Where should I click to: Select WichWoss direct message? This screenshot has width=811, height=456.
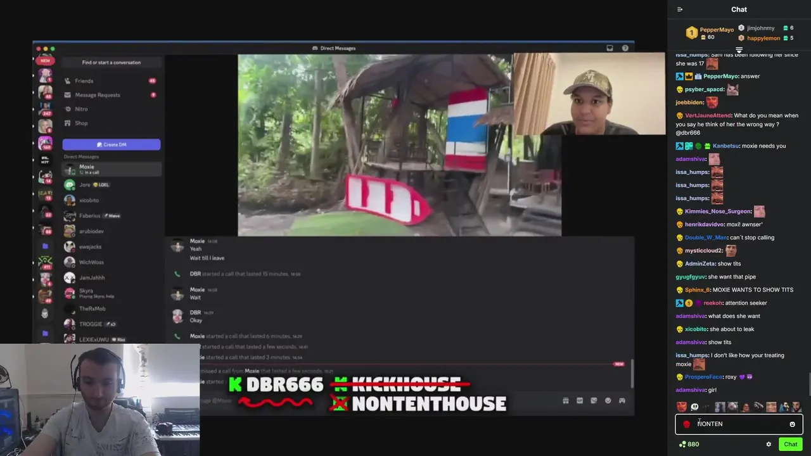click(112, 262)
